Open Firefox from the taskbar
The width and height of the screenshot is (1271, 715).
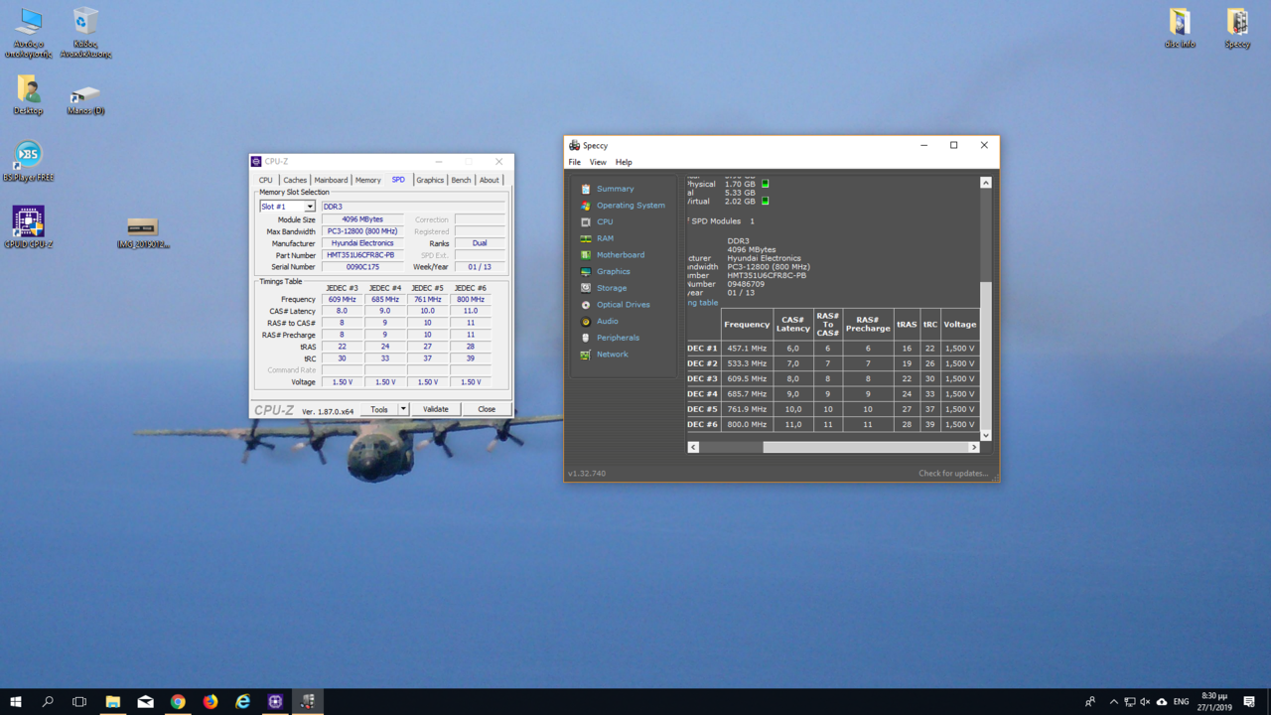pos(211,701)
